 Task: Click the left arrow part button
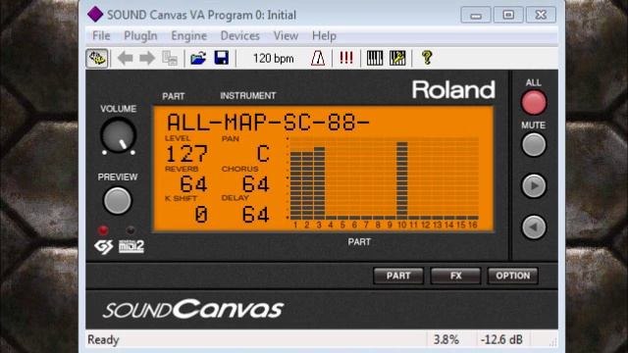tap(534, 227)
